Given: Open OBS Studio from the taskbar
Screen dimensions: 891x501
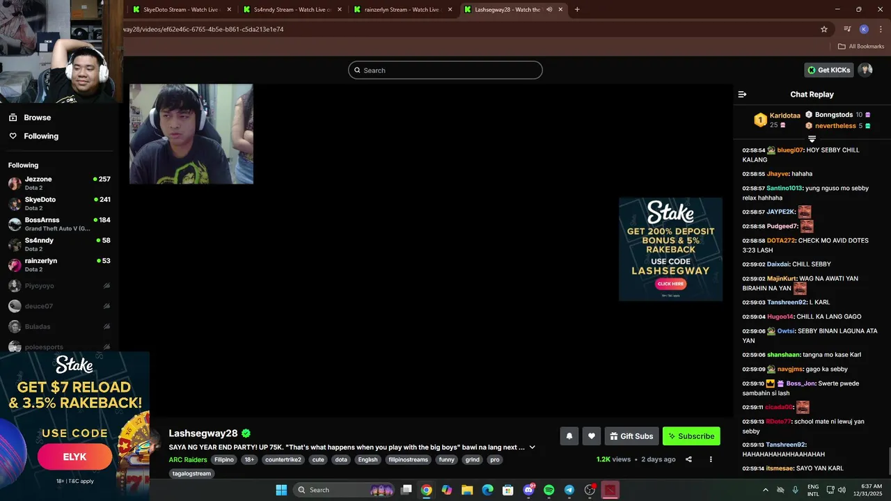Looking at the screenshot, I should pos(590,490).
